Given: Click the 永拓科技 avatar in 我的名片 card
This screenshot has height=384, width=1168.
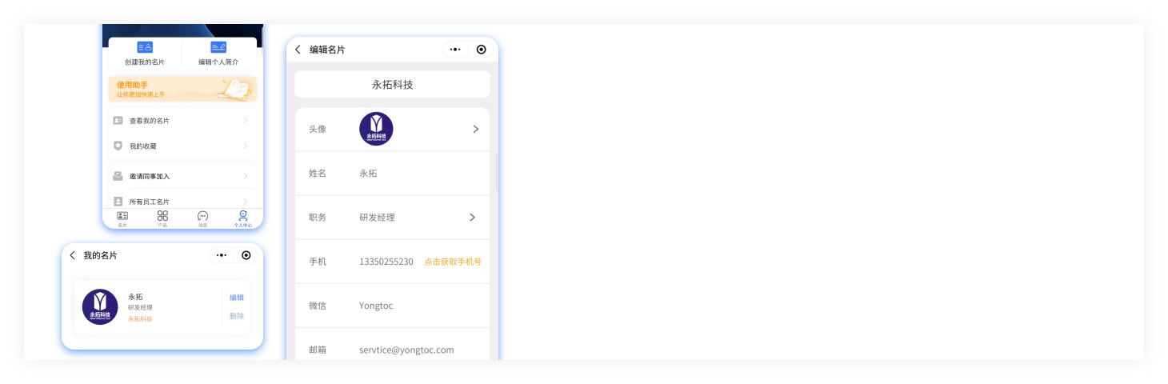Looking at the screenshot, I should point(100,307).
